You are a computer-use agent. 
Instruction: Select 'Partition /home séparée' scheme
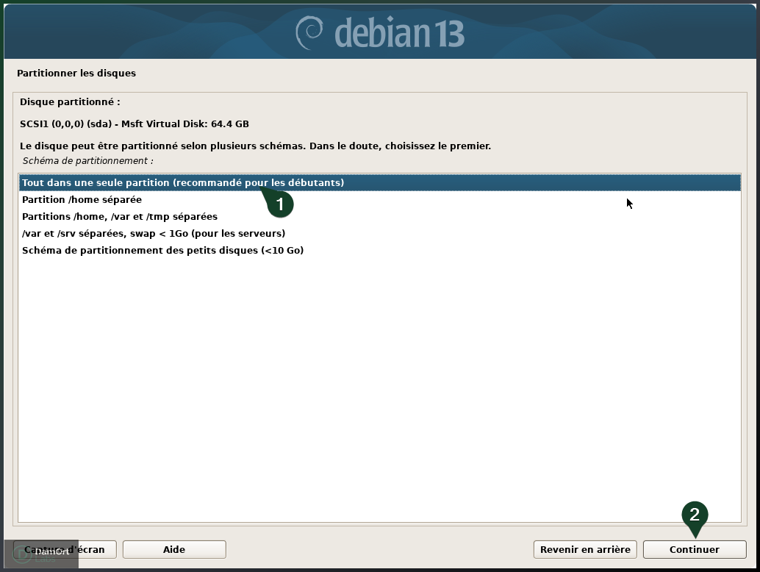tap(83, 199)
